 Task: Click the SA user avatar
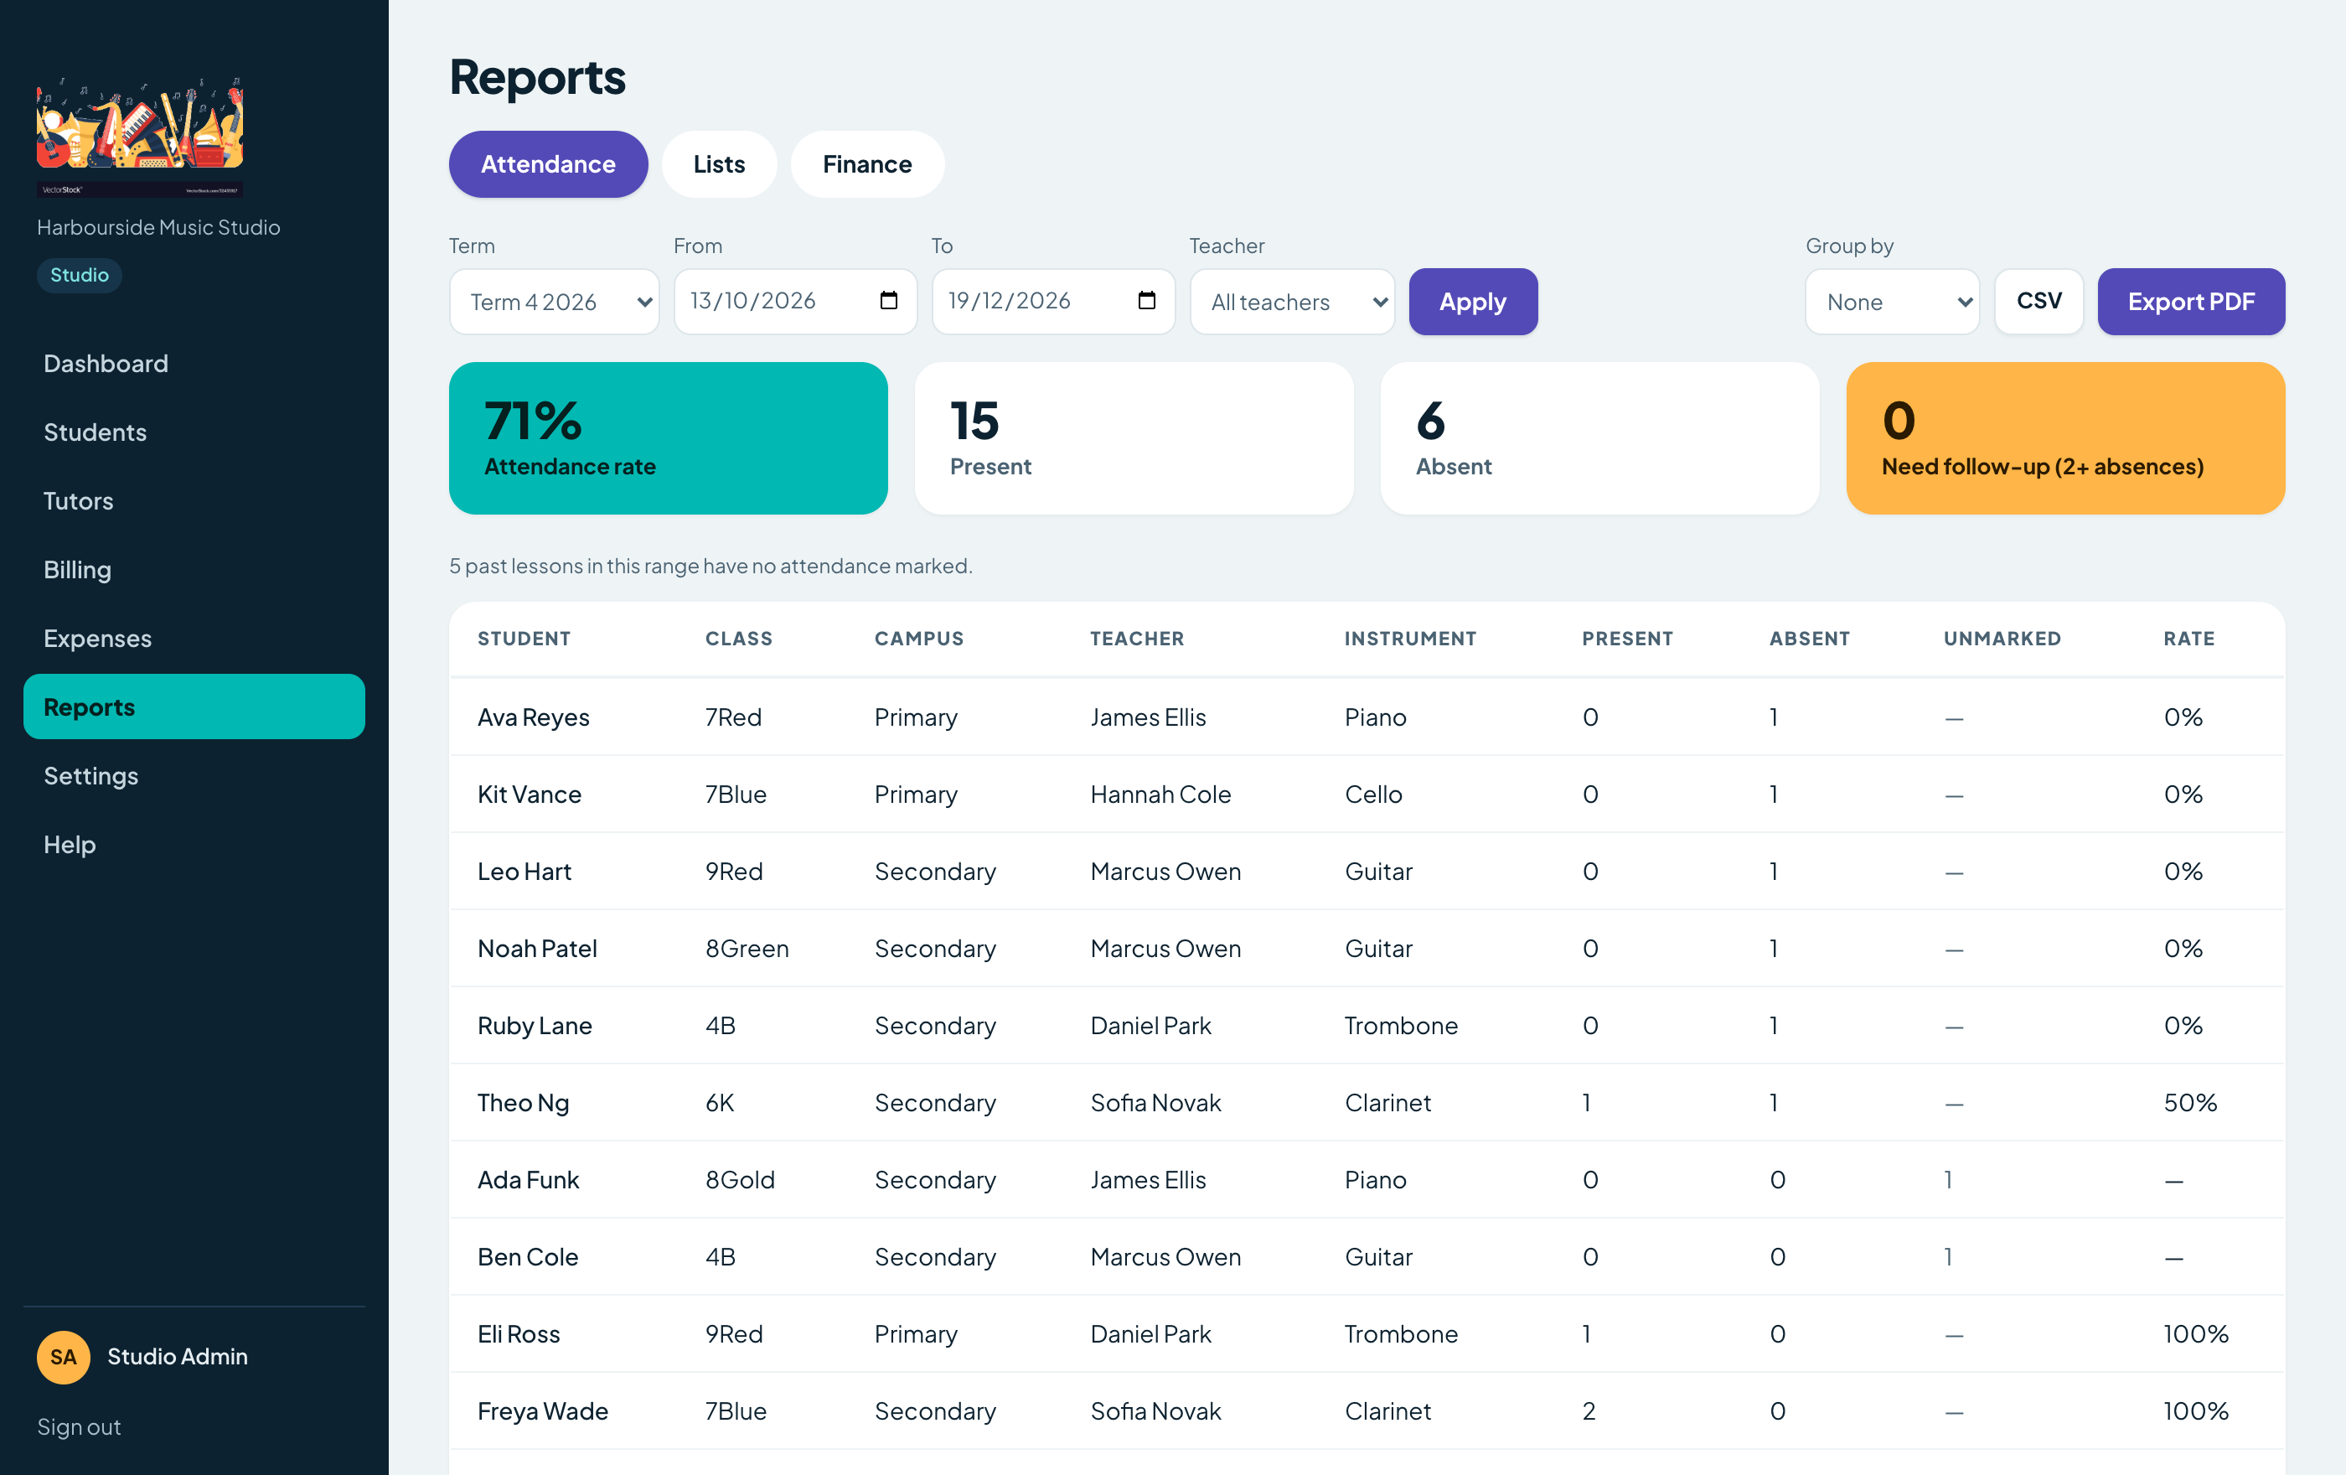click(x=64, y=1357)
